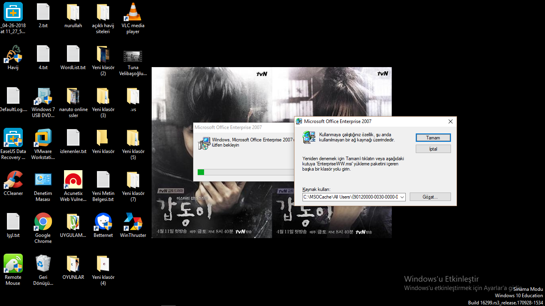Launch VMware Workstation shortcut
Screen dimensions: 545x306
coord(43,145)
